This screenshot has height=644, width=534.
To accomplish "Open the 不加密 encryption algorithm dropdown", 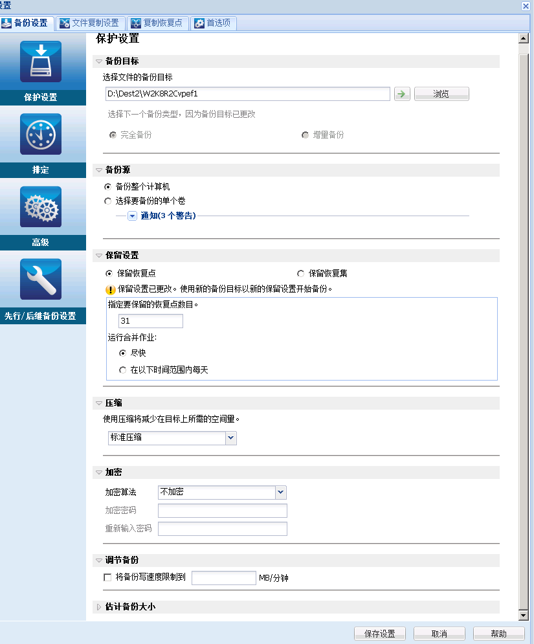I will (x=280, y=493).
